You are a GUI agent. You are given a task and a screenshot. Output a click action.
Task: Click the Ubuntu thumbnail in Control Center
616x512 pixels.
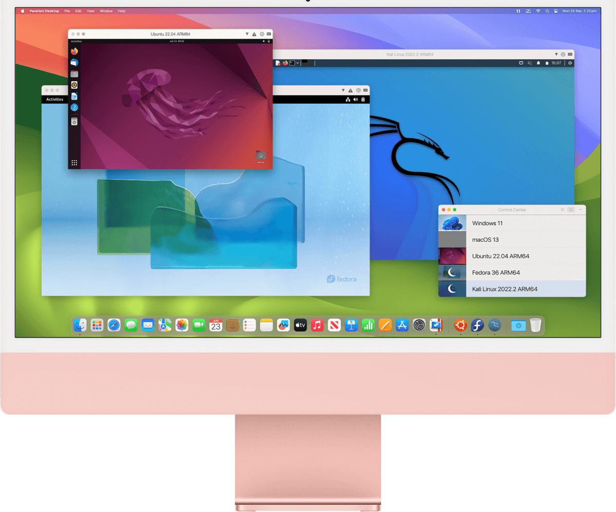click(452, 256)
